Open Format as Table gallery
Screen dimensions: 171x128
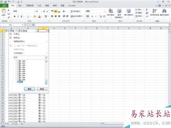tap(119, 13)
